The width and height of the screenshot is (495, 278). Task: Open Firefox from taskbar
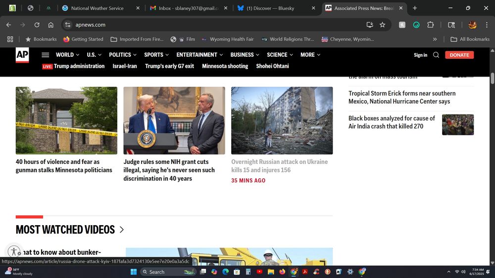pos(282,272)
